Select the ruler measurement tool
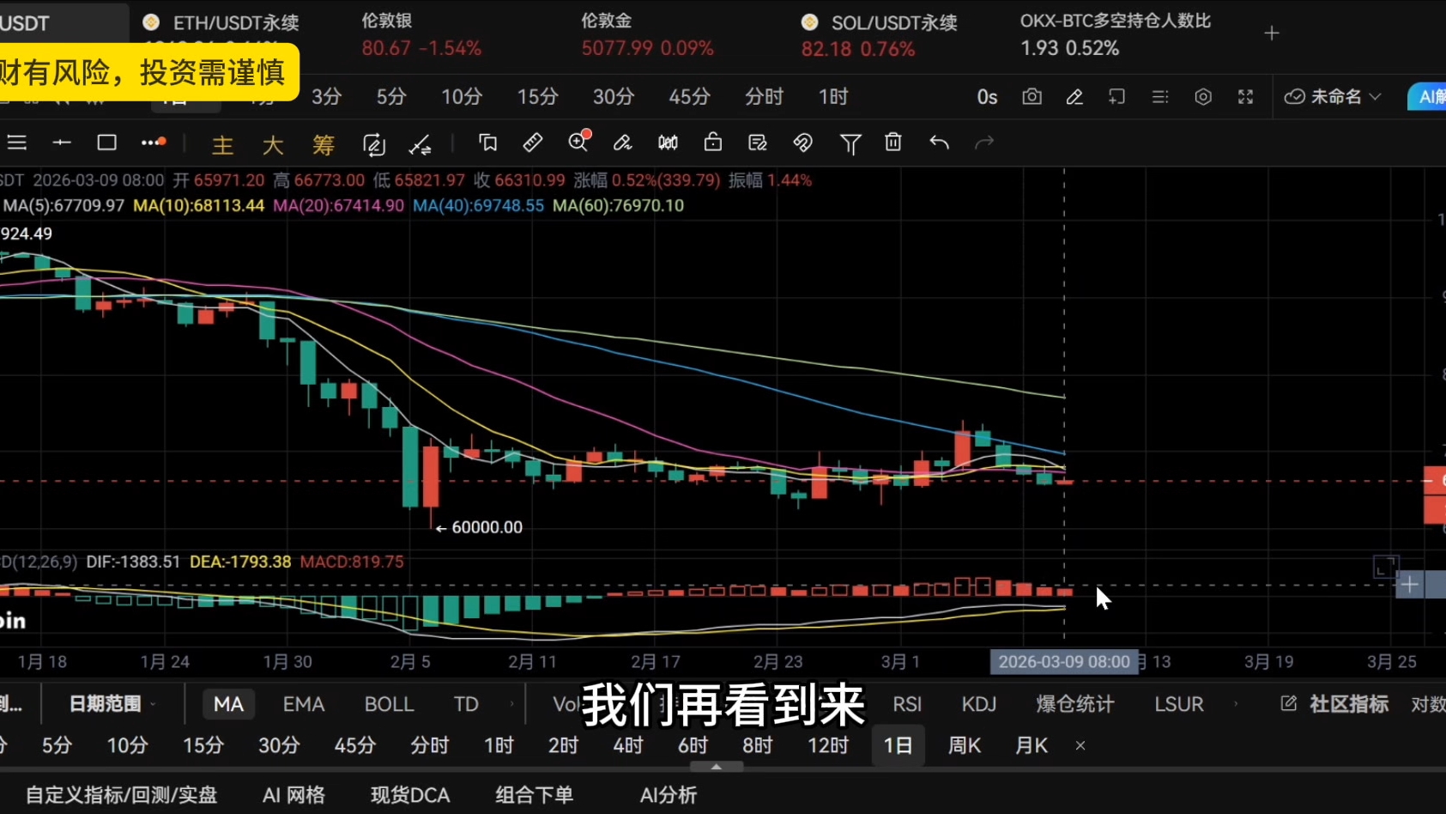This screenshot has width=1446, height=814. [x=532, y=143]
